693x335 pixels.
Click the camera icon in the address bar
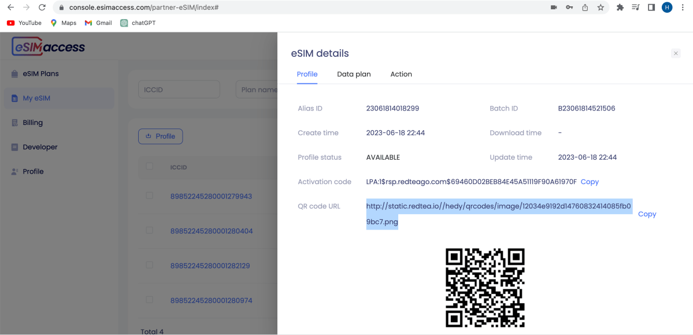553,8
